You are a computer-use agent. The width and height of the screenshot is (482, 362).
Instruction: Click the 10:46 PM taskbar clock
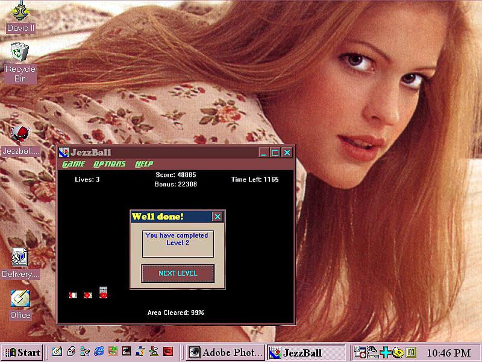pos(448,353)
